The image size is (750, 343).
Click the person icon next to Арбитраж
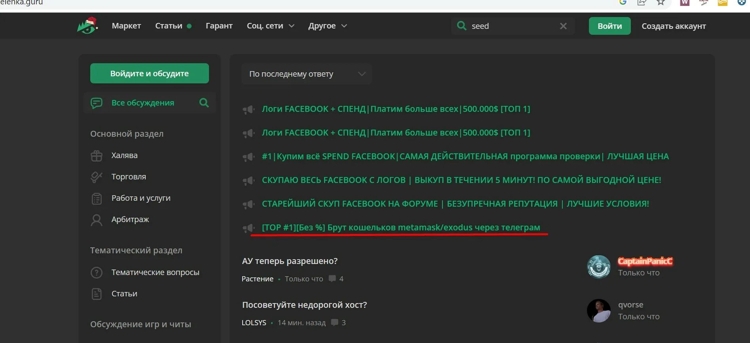tap(97, 220)
